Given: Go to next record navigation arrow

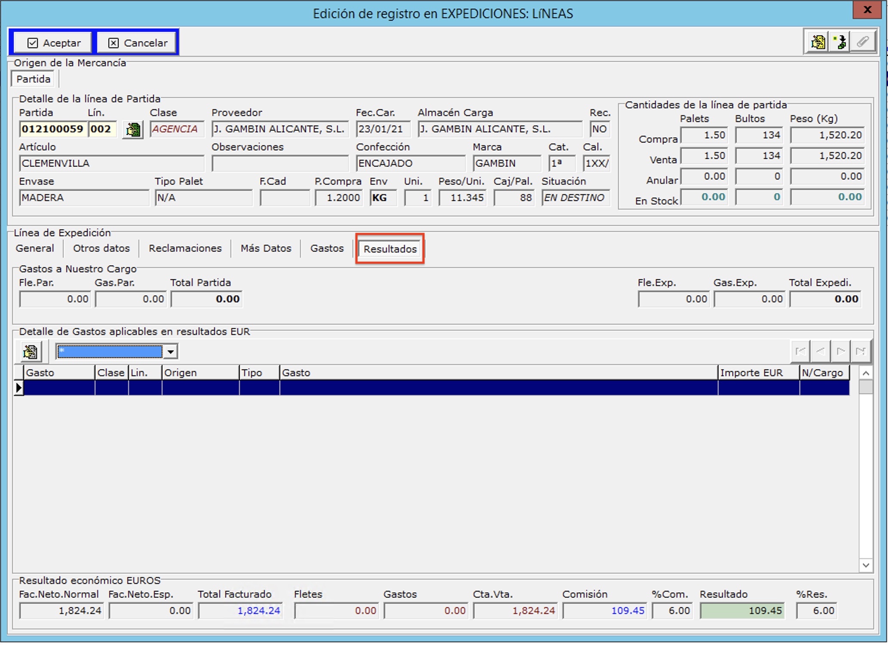Looking at the screenshot, I should (x=841, y=351).
